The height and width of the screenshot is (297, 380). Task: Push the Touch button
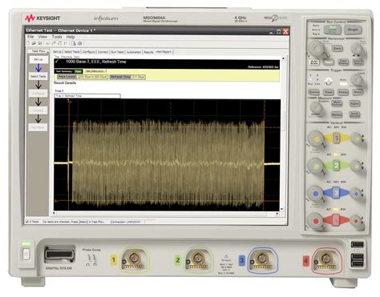coord(329,62)
